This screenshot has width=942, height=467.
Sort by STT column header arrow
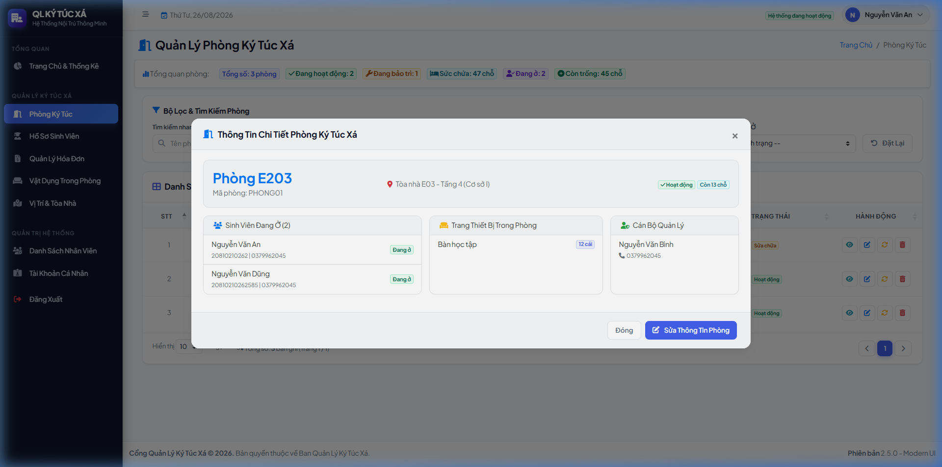point(184,216)
